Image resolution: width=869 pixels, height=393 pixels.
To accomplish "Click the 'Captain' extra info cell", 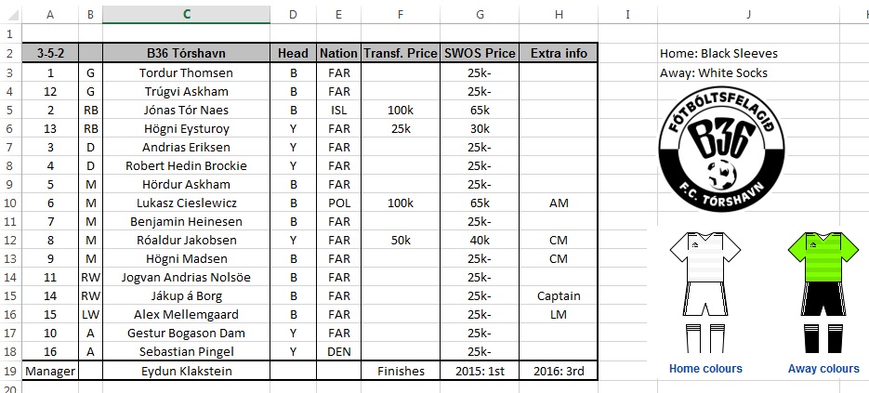I will point(559,295).
